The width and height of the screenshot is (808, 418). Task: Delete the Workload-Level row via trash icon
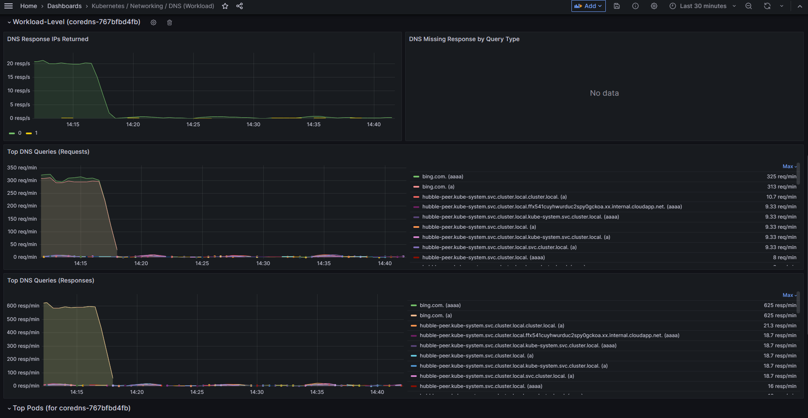(x=170, y=22)
